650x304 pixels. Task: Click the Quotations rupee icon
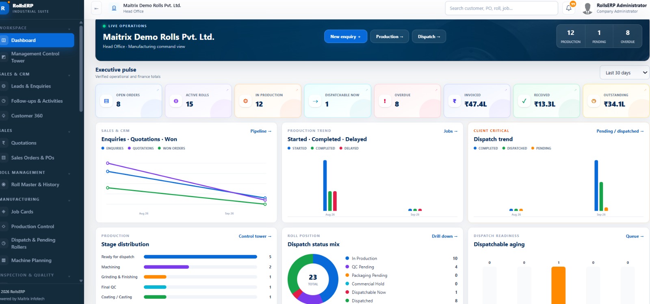[x=3, y=143]
